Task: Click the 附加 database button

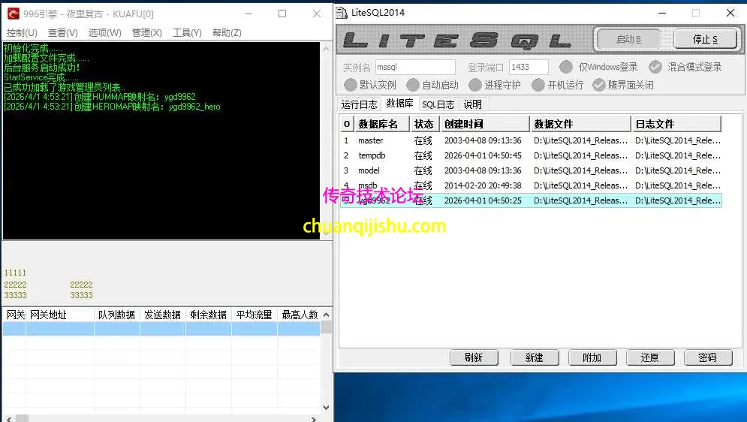Action: coord(592,357)
